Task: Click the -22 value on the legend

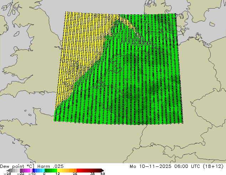Action: coord(21,174)
